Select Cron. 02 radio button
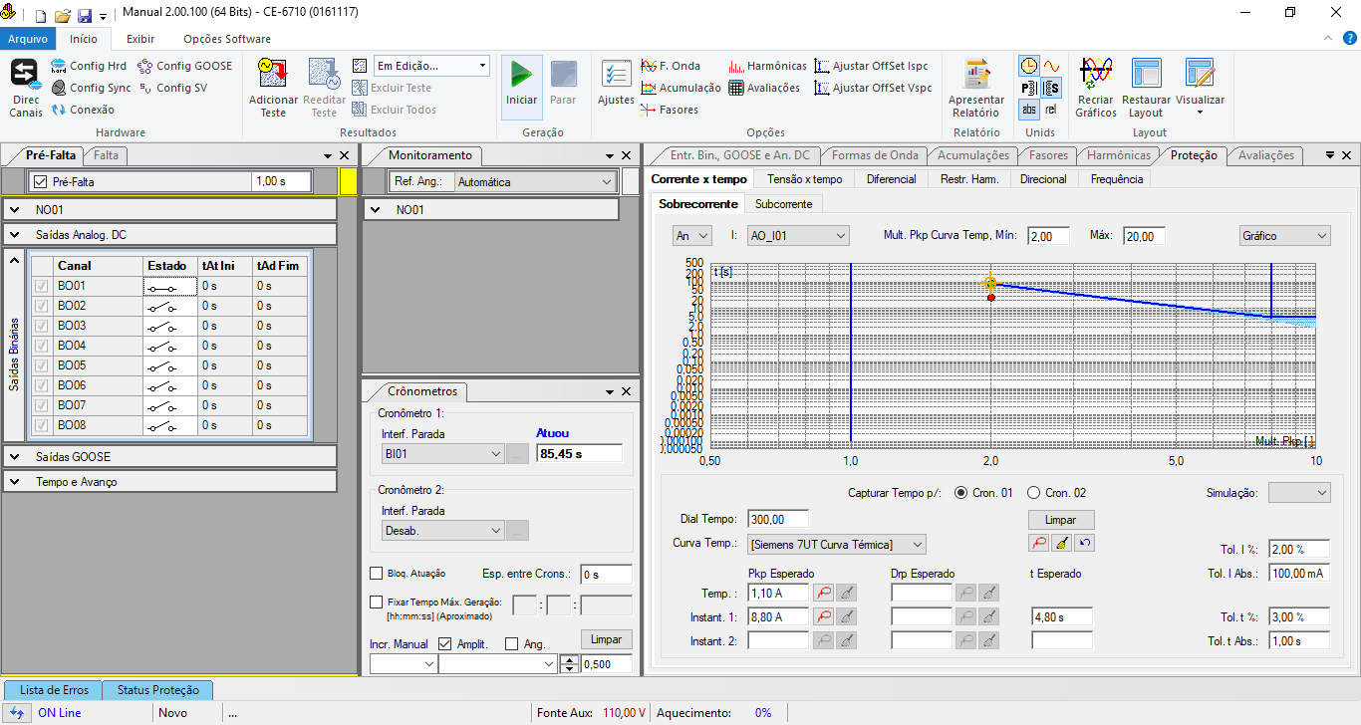Screen dimensions: 1361x725 pyautogui.click(x=1033, y=492)
